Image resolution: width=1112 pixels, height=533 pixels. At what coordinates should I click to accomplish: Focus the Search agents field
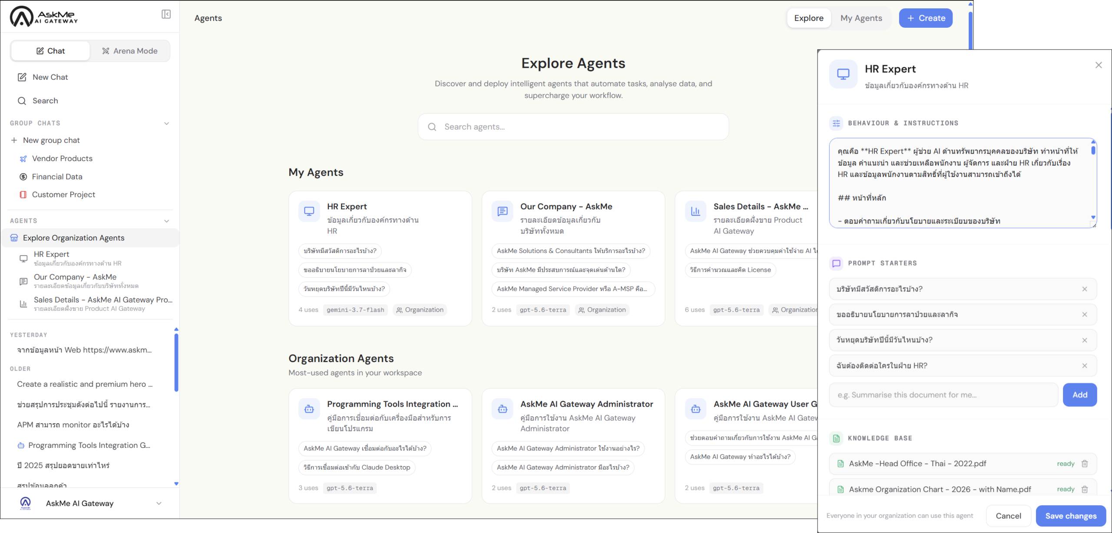[573, 127]
